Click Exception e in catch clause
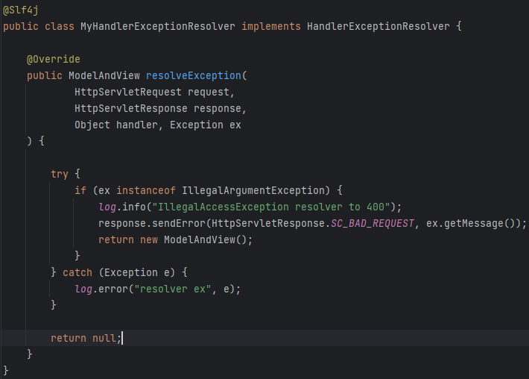529x379 pixels. [x=136, y=272]
